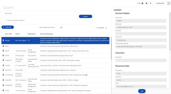Click the user icon for EDWARDS row

3,80
